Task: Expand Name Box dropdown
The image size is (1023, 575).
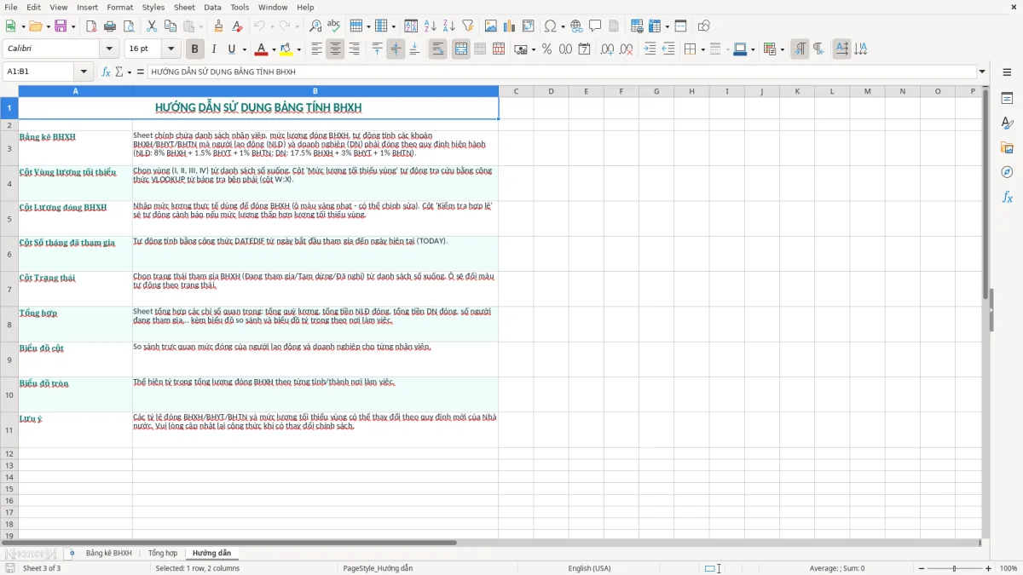Action: tap(84, 72)
